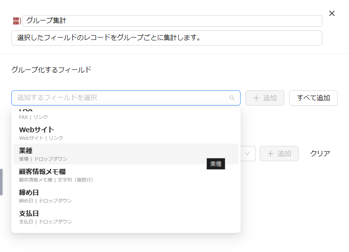Edit the description field about group aggregation

167,38
